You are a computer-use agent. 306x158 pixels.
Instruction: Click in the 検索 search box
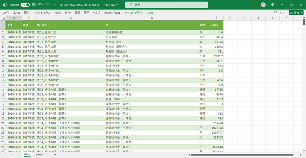click(x=167, y=5)
